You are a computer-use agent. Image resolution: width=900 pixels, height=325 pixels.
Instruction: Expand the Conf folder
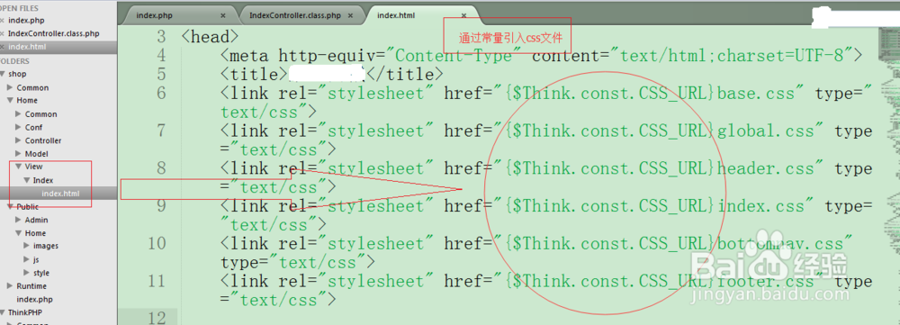coord(18,128)
